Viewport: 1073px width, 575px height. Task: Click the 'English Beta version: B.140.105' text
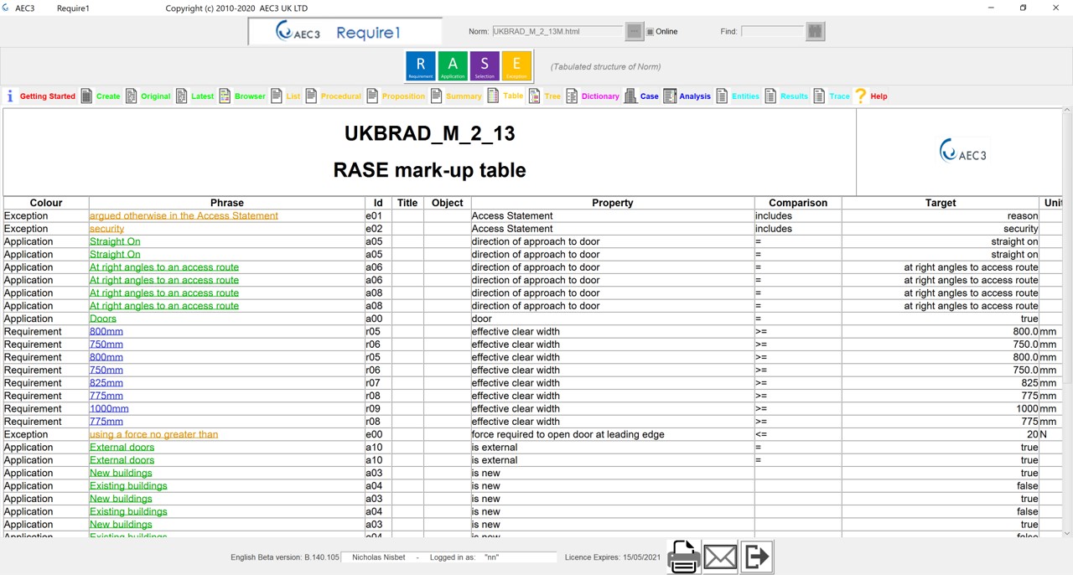click(285, 557)
